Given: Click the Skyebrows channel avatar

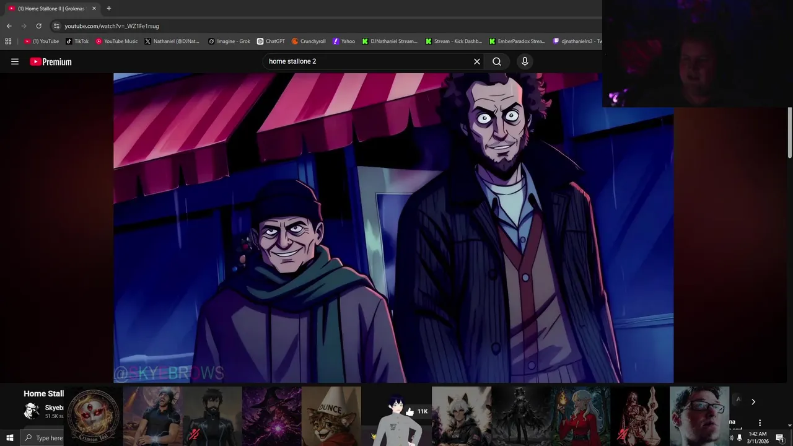Looking at the screenshot, I should [x=32, y=411].
